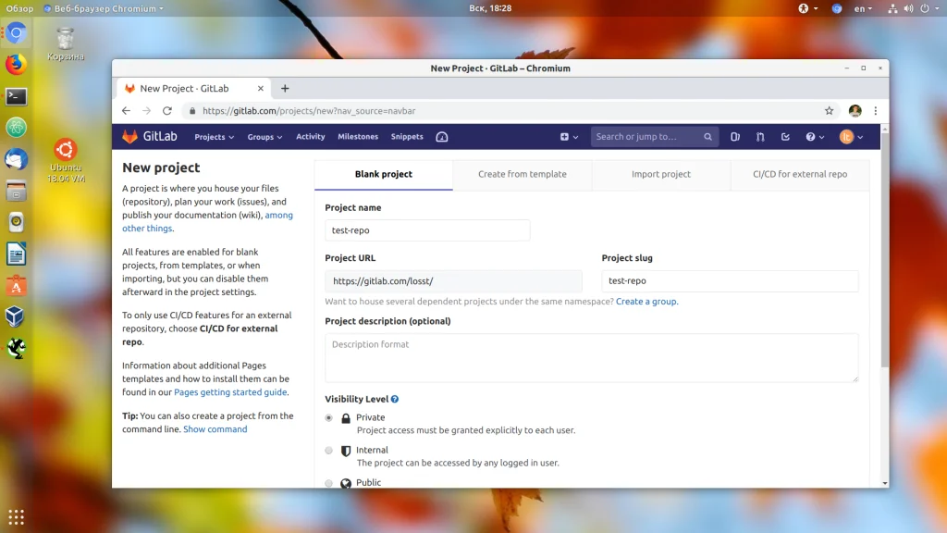
Task: Open the accessibility menu in top bar
Action: 807,8
